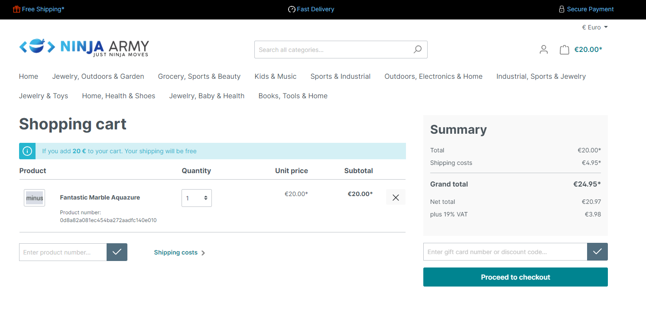Screen dimensions: 646x319
Task: Click the Free Shipping* header text
Action: [43, 9]
